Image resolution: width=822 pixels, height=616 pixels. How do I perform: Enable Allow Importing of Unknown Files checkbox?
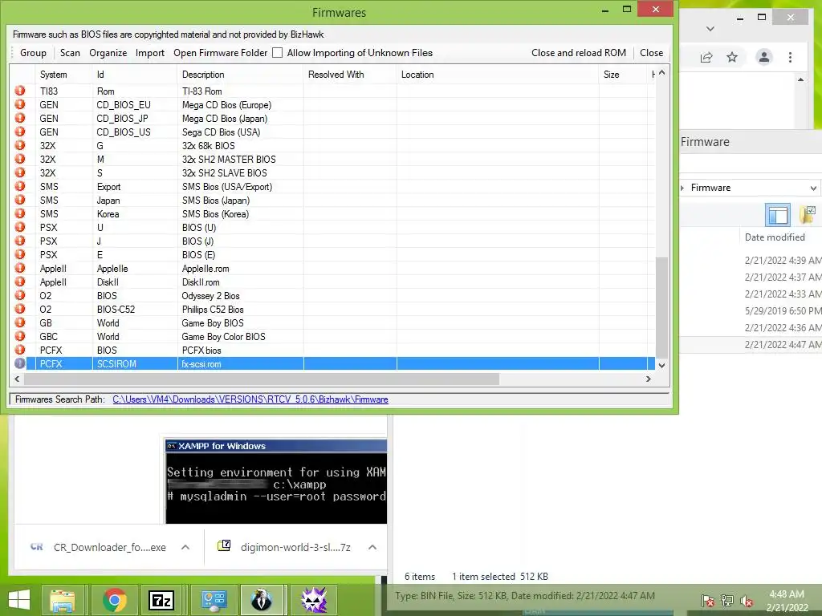pos(277,52)
